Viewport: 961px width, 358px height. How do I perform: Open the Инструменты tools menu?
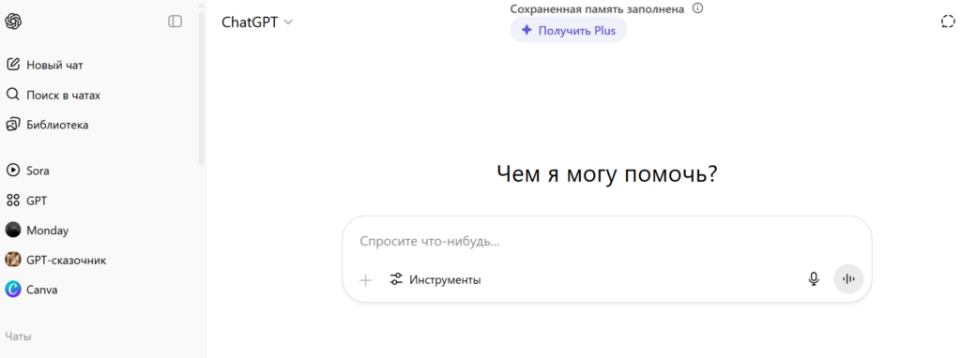click(x=435, y=280)
